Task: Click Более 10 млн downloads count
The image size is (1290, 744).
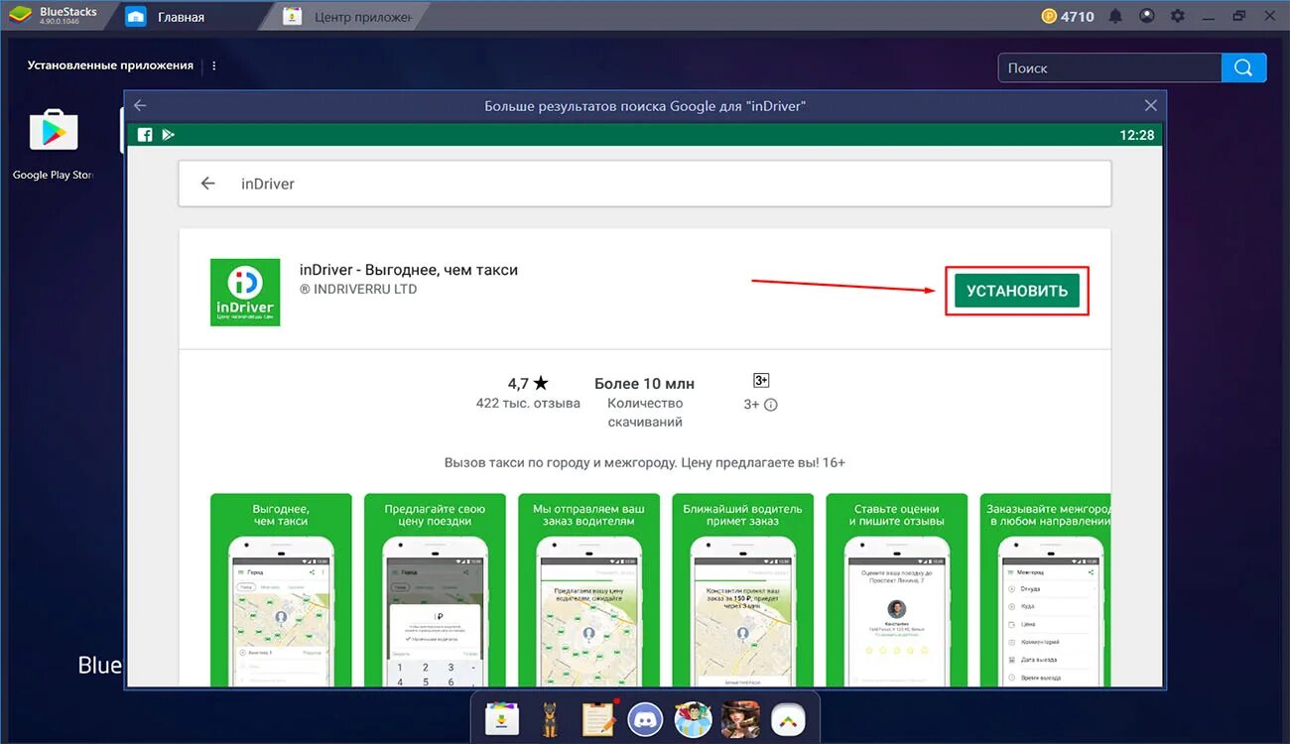Action: coord(645,384)
